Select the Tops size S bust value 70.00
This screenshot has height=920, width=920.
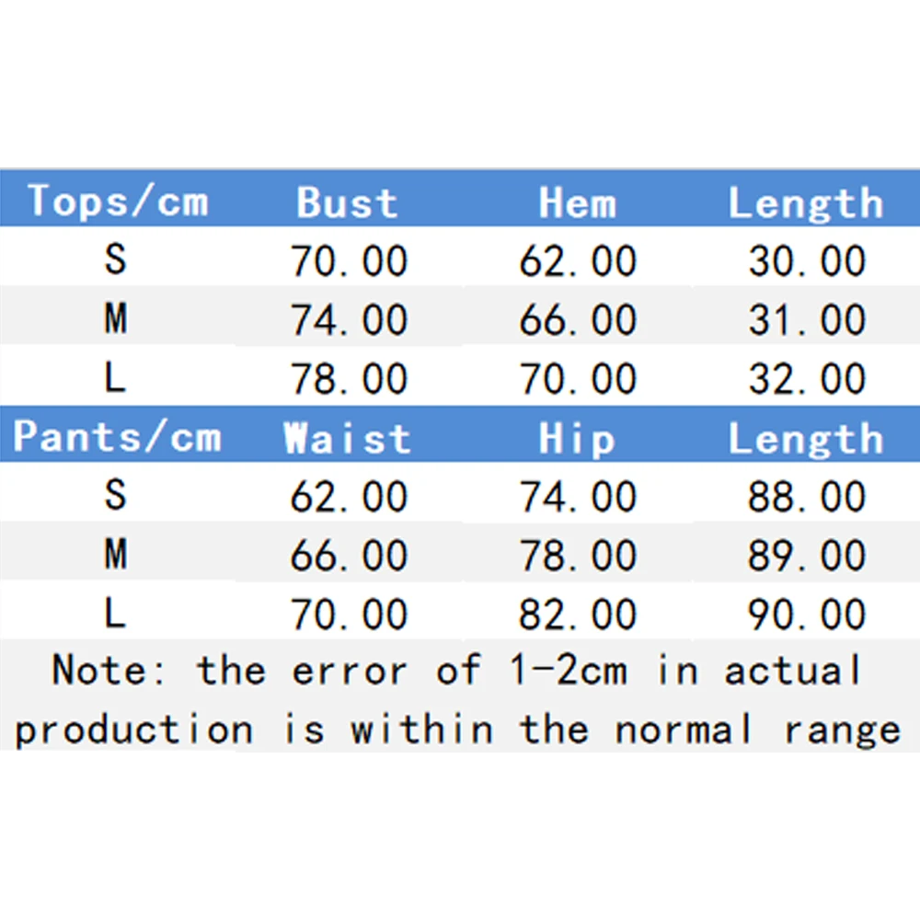[x=349, y=261]
